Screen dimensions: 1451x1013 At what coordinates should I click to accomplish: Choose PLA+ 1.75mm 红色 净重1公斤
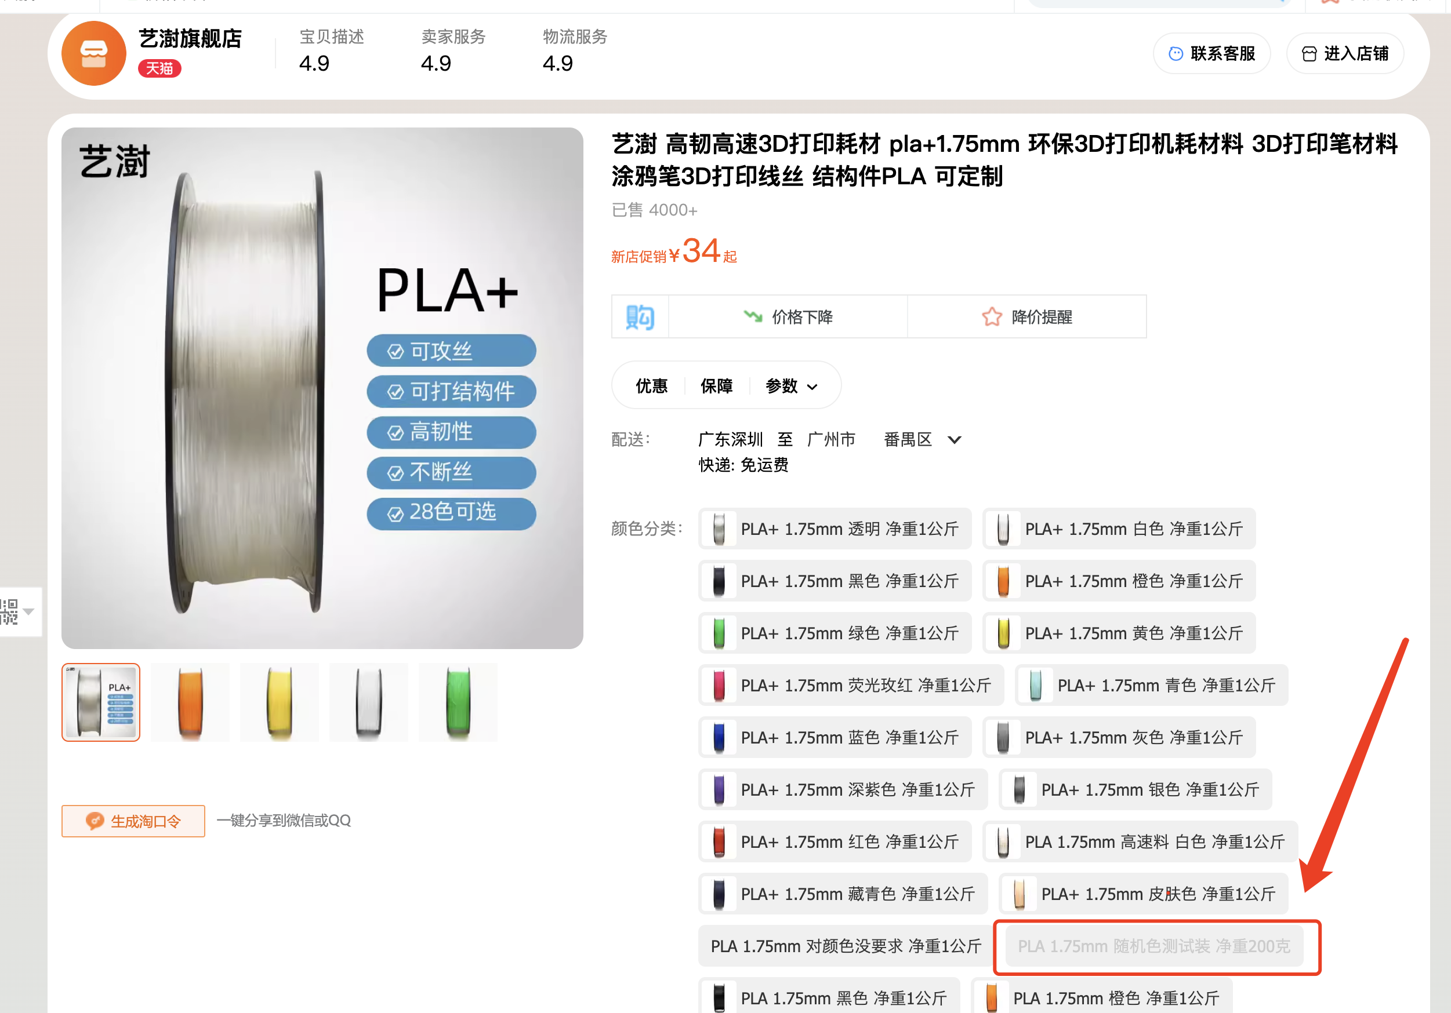pos(835,842)
